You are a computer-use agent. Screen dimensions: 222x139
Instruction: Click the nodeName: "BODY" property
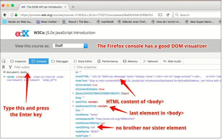pyautogui.click(x=88, y=132)
